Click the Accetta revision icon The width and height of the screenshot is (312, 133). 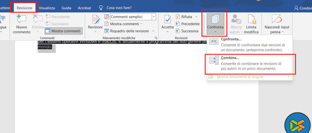pyautogui.click(x=167, y=19)
